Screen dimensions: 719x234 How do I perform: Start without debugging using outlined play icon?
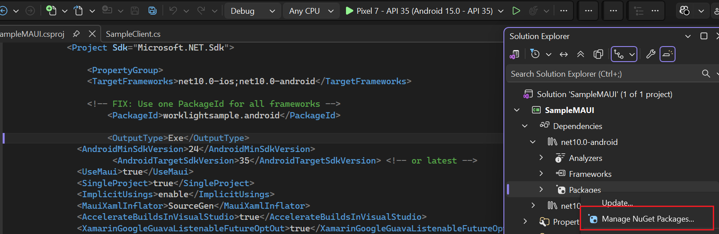point(516,11)
